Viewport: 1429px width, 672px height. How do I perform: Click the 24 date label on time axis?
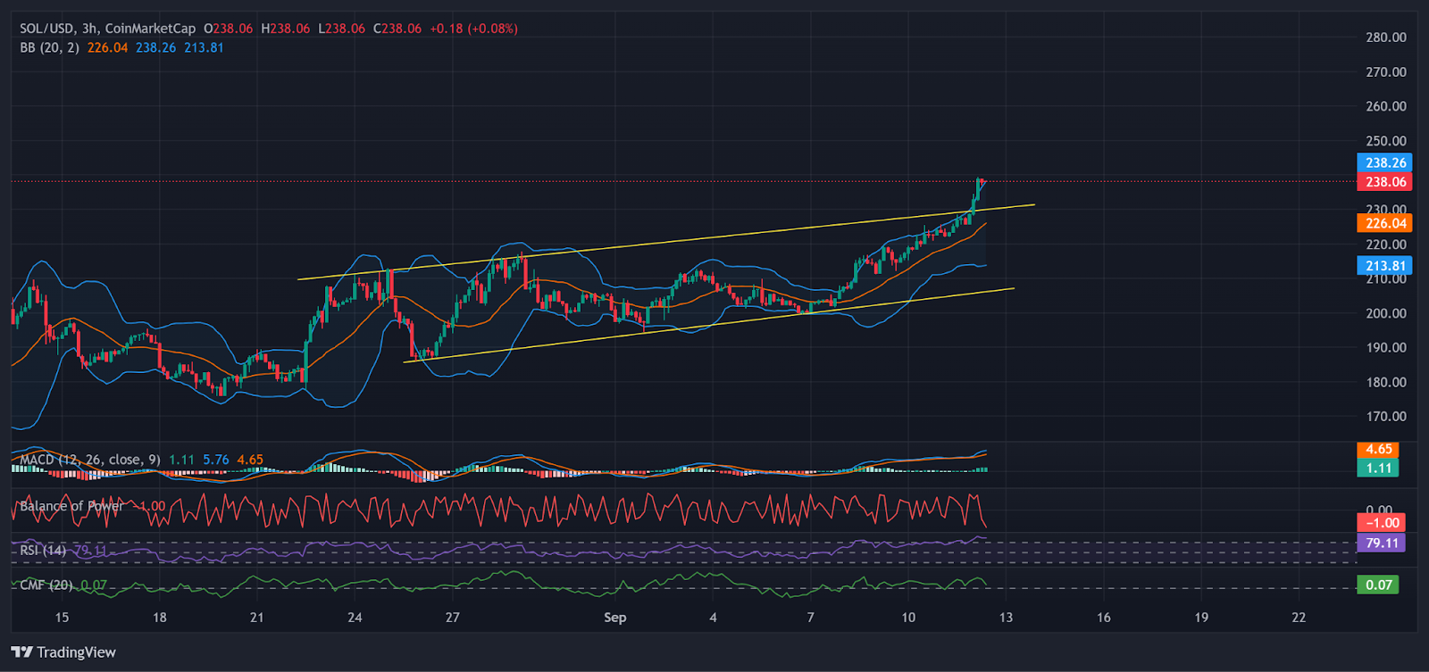[355, 618]
